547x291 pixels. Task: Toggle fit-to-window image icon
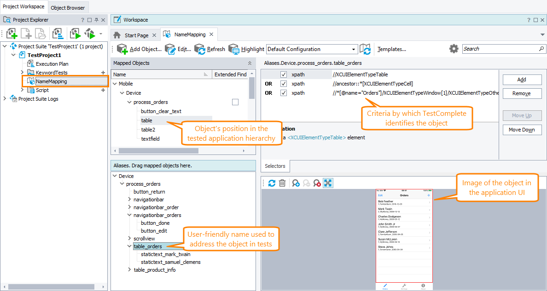pyautogui.click(x=328, y=183)
